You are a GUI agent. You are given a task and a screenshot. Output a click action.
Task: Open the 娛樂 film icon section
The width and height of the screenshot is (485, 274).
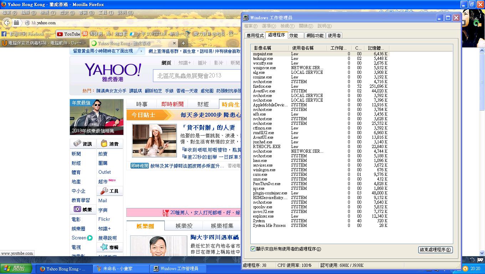(83, 209)
